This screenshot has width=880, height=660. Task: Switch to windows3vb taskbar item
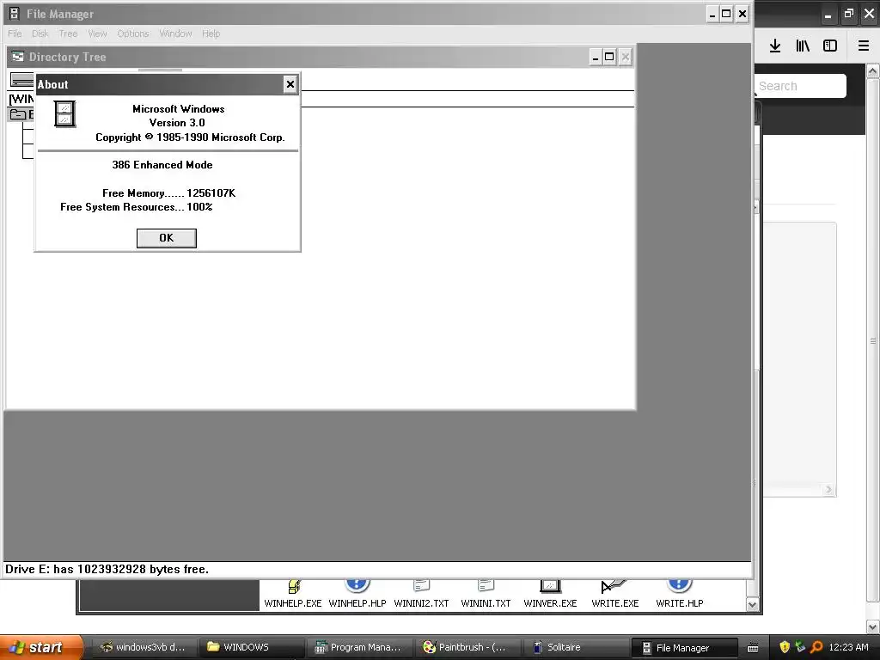pyautogui.click(x=143, y=647)
